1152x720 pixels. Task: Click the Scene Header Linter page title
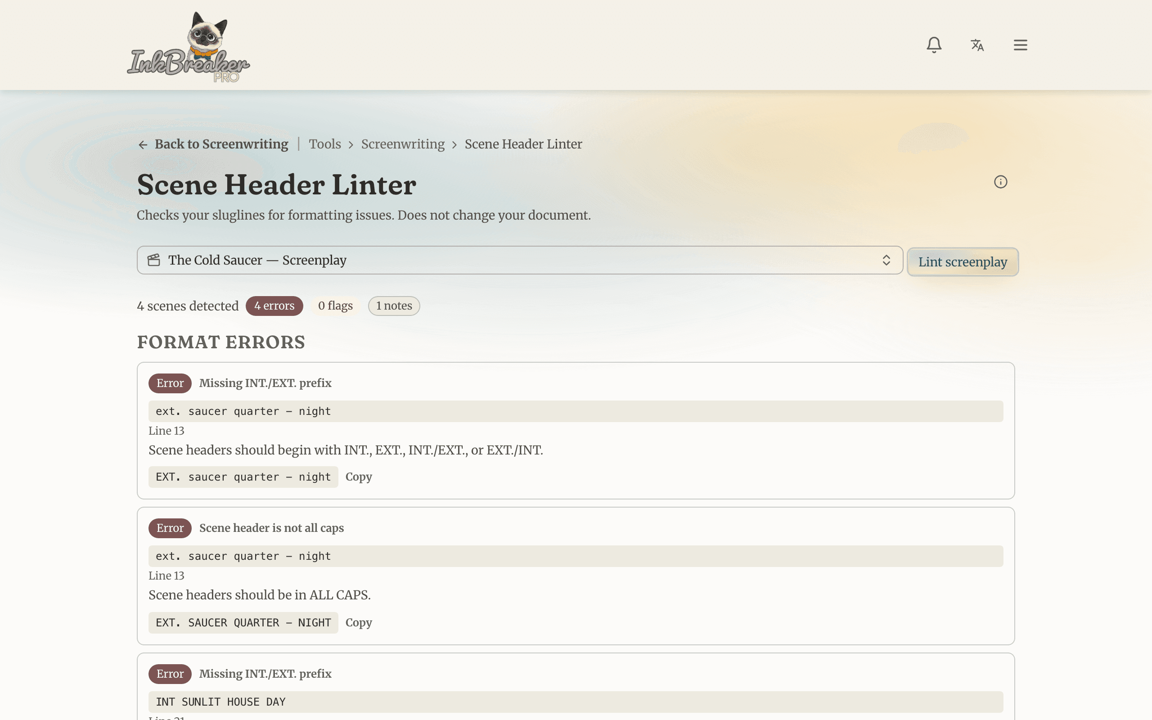[x=277, y=185]
